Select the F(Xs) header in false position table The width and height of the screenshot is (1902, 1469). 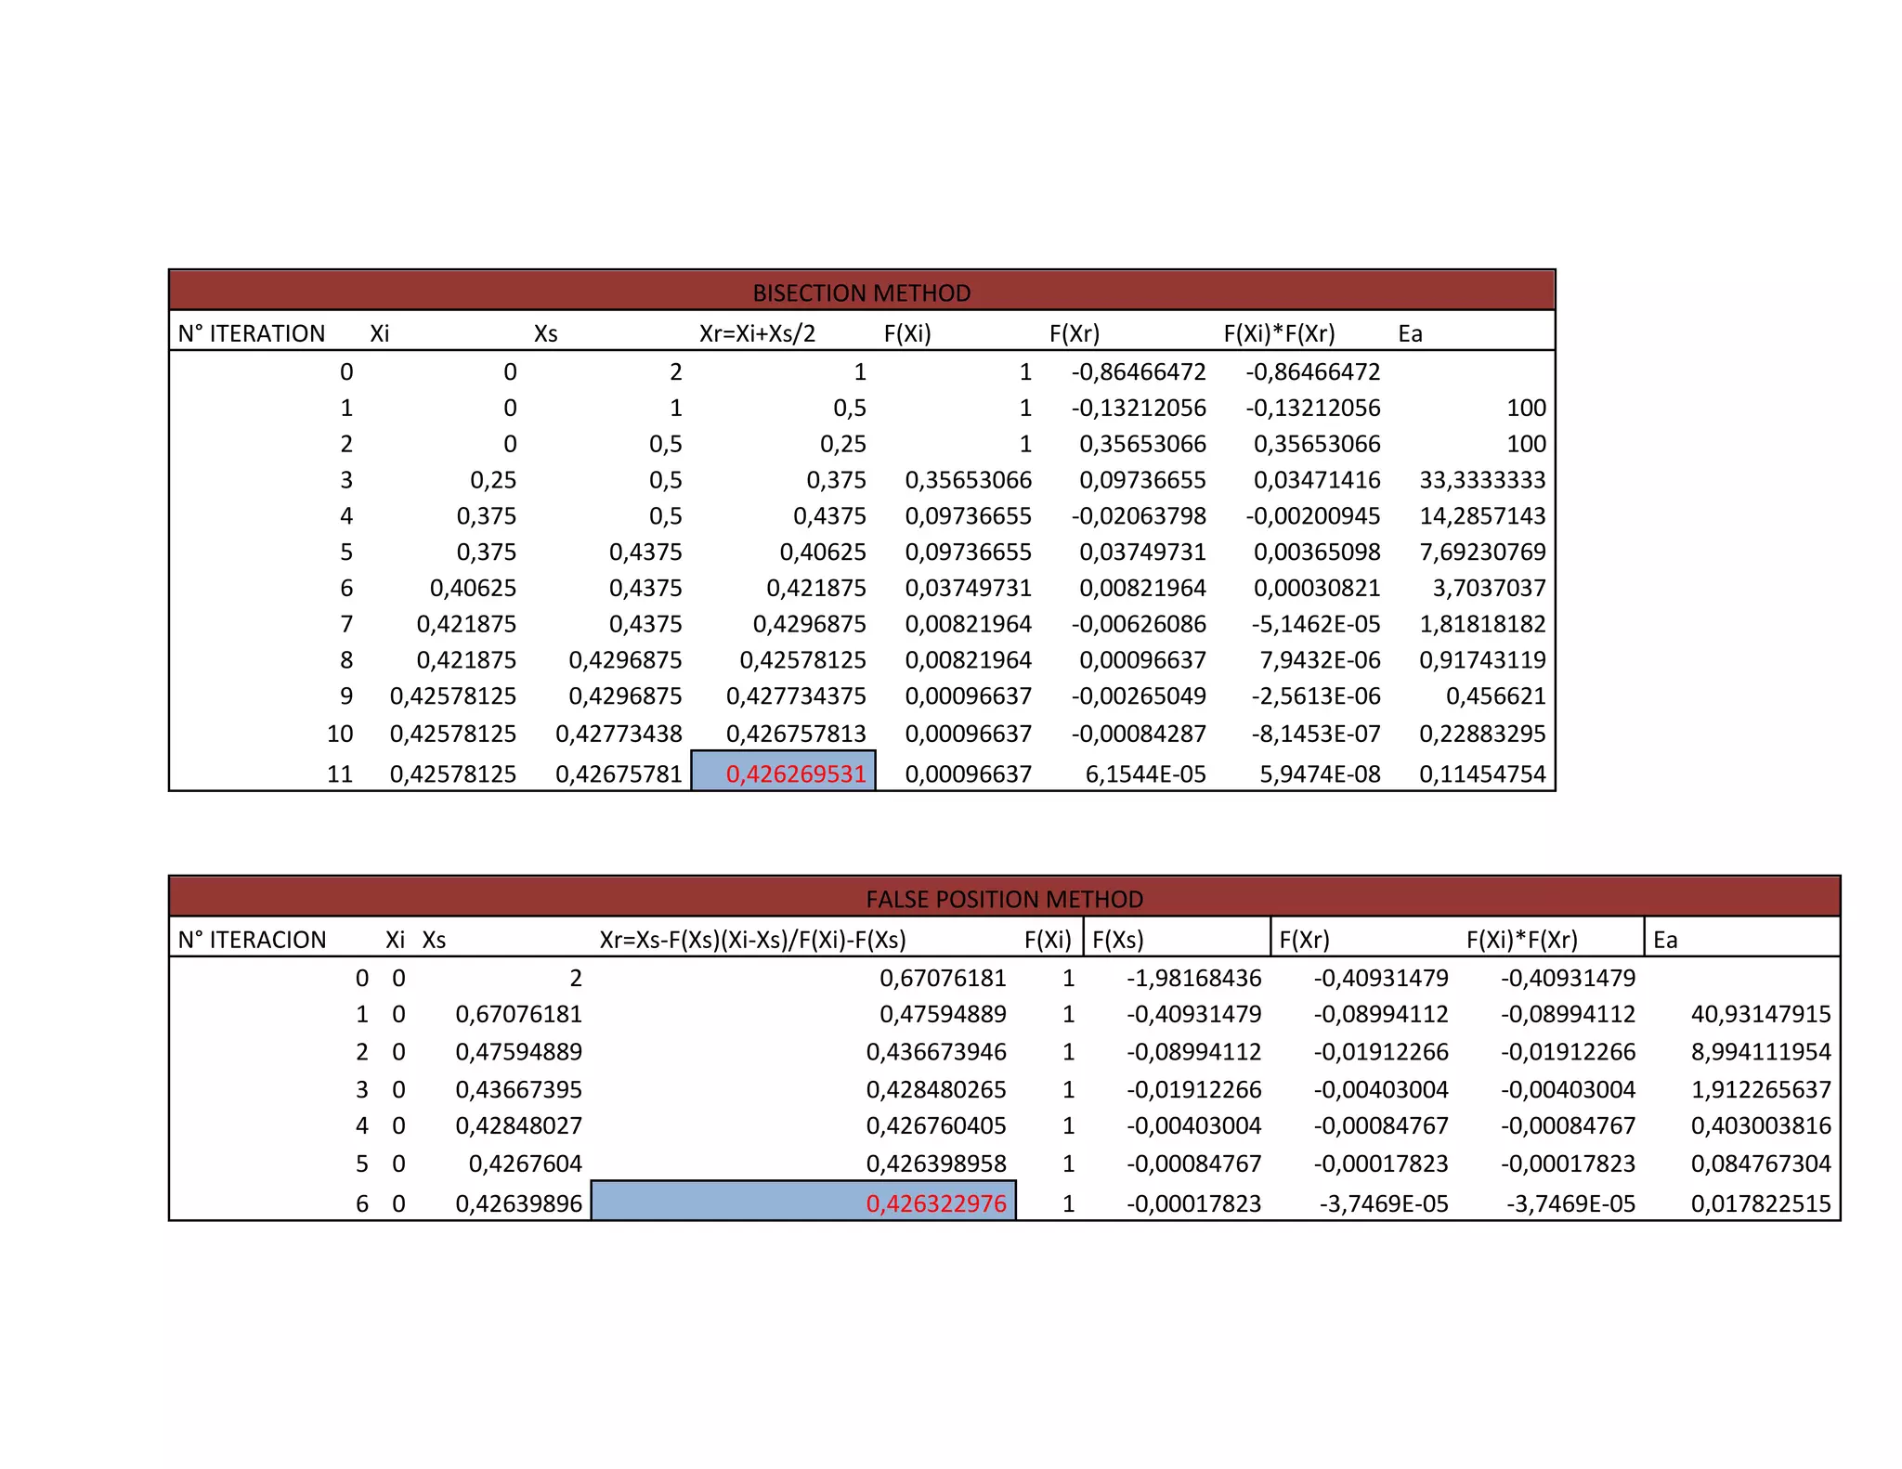click(1117, 940)
